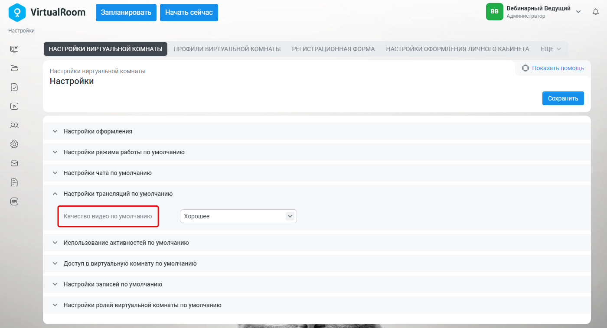Open the users icon in sidebar

[14, 125]
